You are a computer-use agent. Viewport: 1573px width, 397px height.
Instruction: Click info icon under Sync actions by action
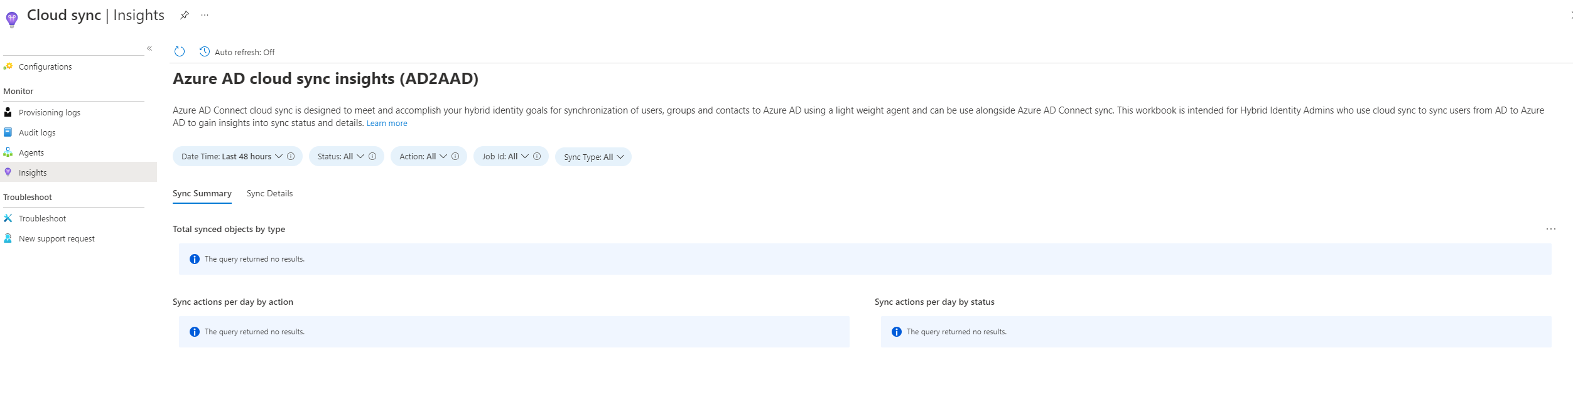pyautogui.click(x=195, y=332)
